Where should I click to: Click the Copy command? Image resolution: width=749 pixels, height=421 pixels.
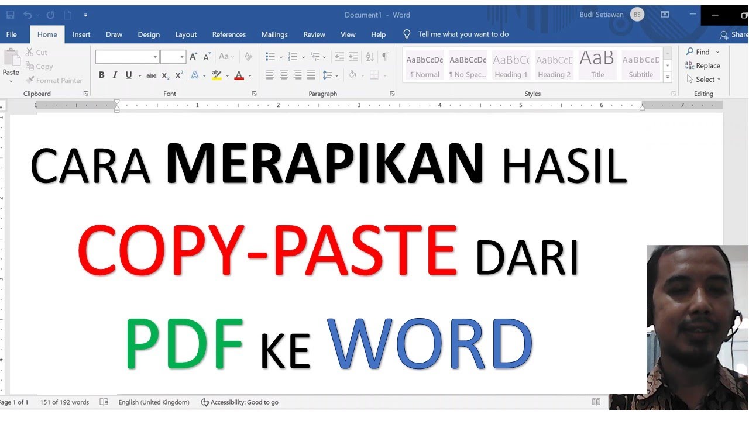click(x=39, y=66)
